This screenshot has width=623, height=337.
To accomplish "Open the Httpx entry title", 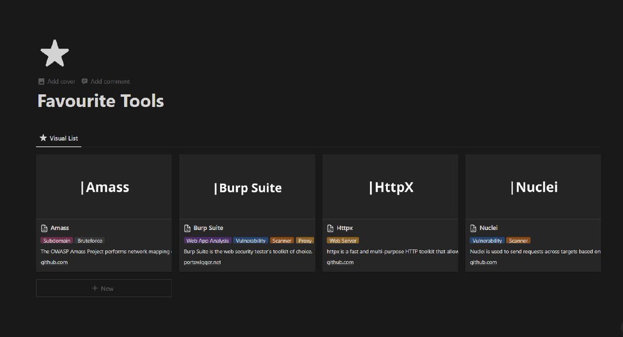I will tap(345, 228).
